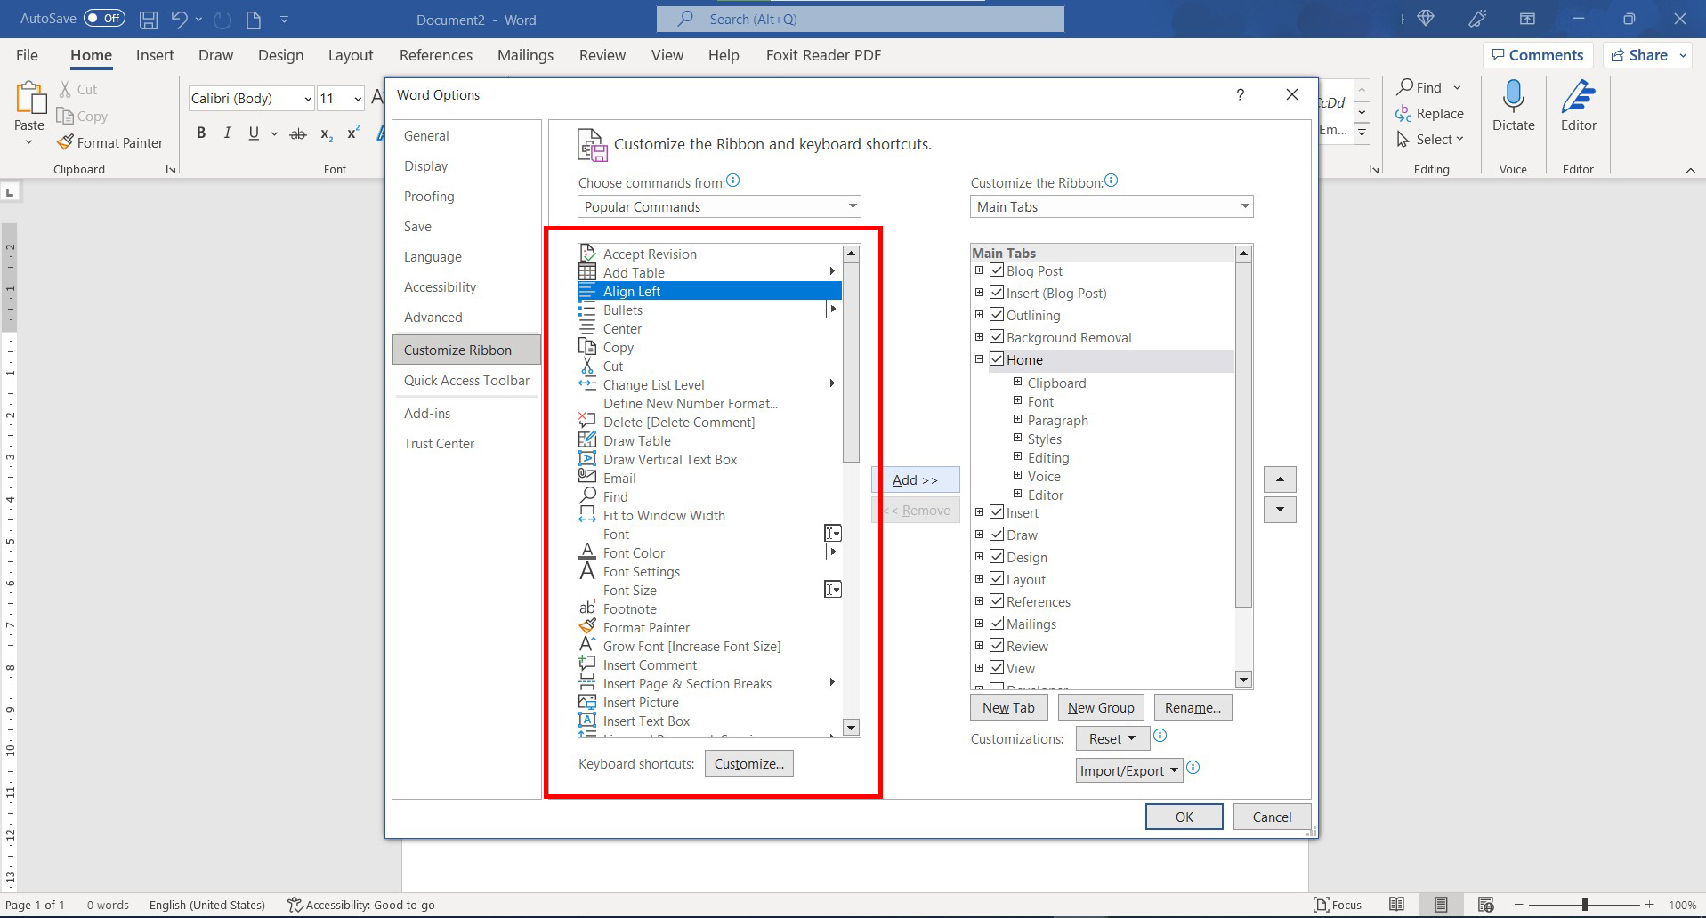Click the Move Up arrow button

1280,479
